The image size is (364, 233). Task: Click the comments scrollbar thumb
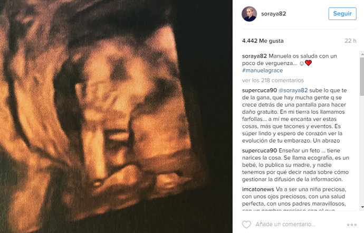pyautogui.click(x=362, y=76)
